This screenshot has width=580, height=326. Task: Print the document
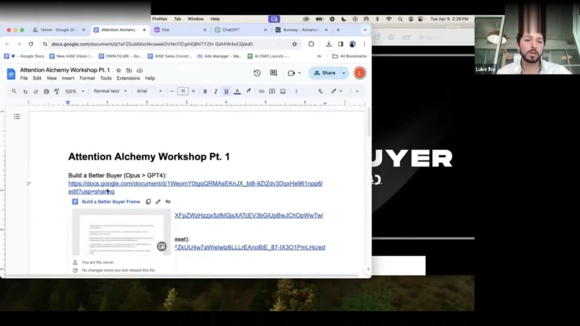pos(46,91)
